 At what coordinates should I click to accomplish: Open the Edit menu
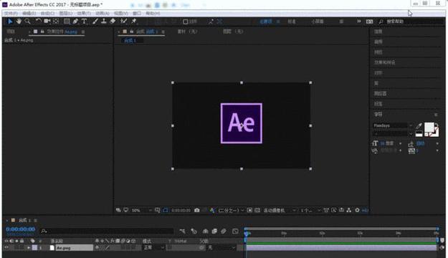coord(29,14)
